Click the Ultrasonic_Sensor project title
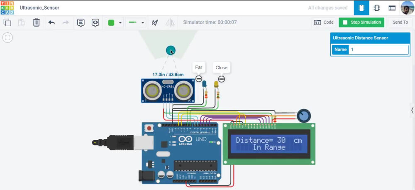Image resolution: width=415 pixels, height=190 pixels. point(39,7)
